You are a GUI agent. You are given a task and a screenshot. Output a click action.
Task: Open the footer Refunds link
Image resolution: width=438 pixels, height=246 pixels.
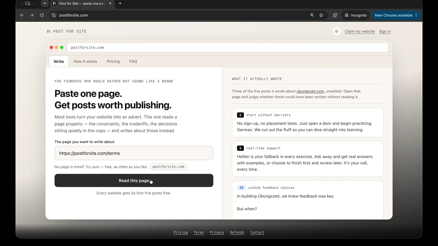click(x=237, y=232)
